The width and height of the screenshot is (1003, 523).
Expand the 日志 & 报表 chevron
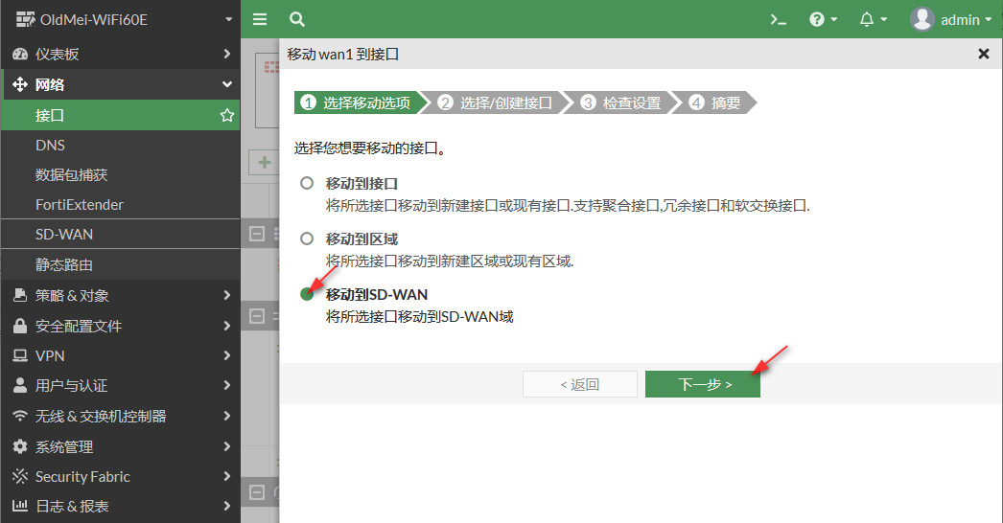pyautogui.click(x=226, y=506)
